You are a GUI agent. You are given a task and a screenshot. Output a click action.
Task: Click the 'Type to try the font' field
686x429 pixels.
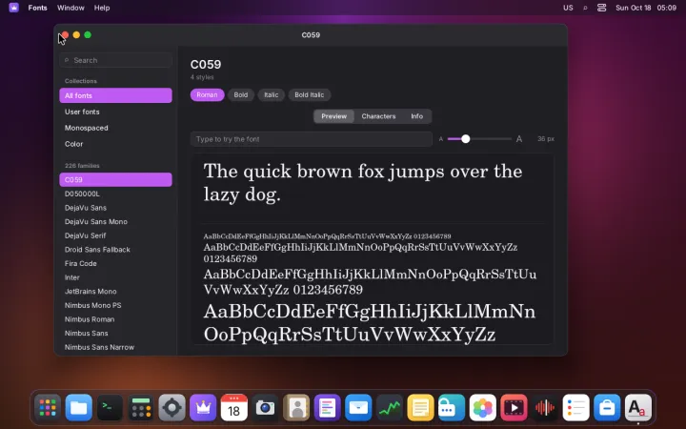click(311, 139)
